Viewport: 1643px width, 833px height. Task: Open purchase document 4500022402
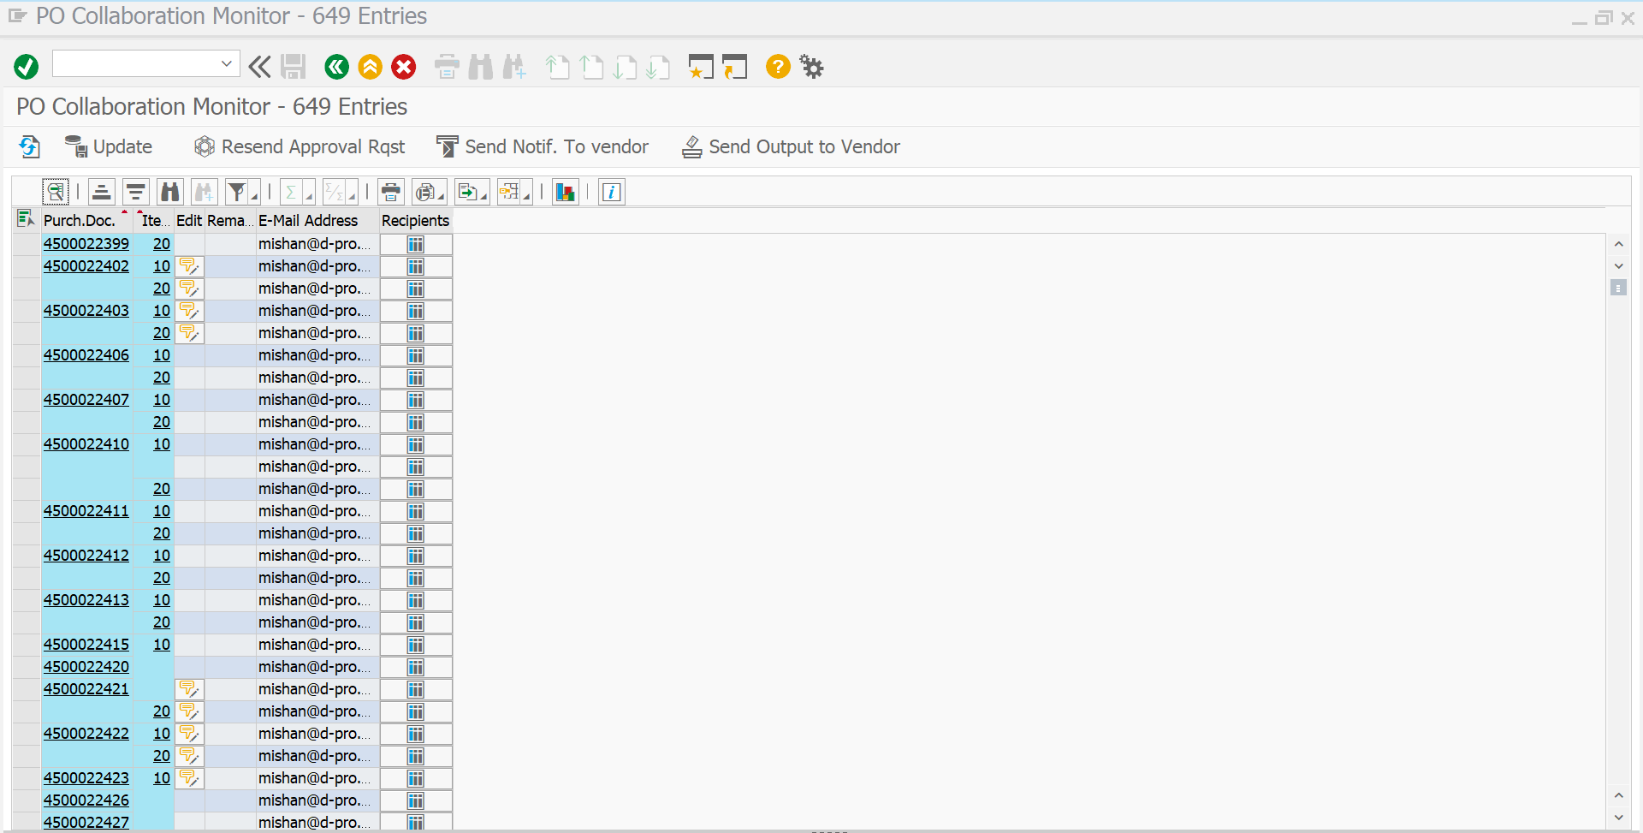coord(86,266)
